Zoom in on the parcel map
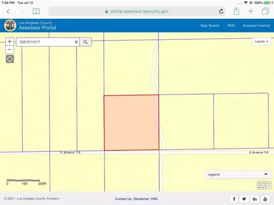Screen dimensions: 274x205 coord(10,42)
